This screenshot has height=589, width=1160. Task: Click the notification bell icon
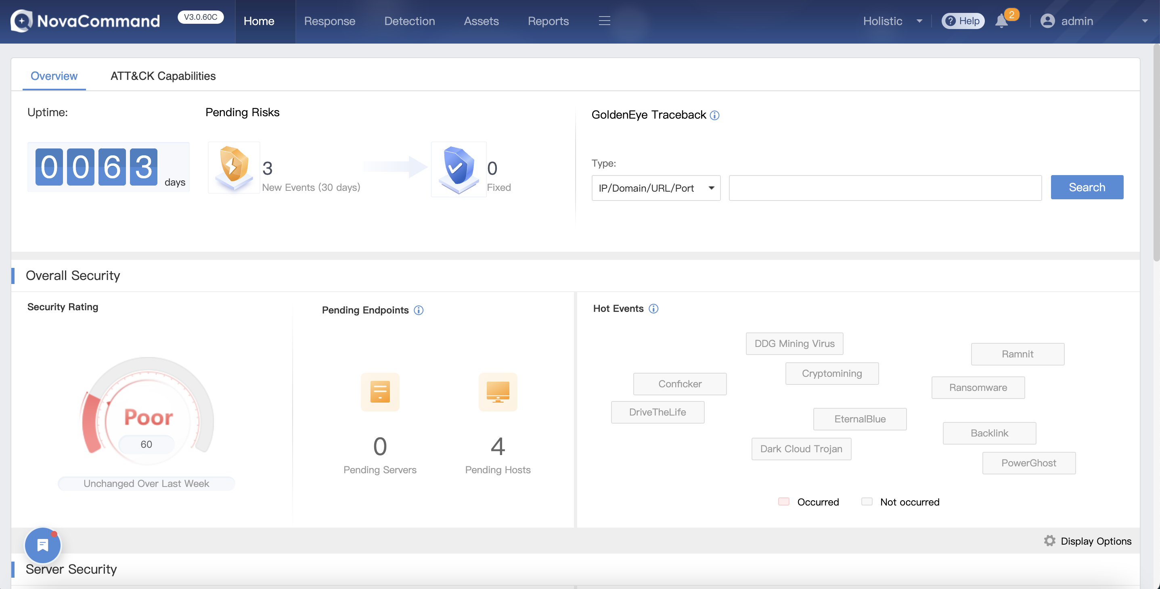pos(1001,21)
